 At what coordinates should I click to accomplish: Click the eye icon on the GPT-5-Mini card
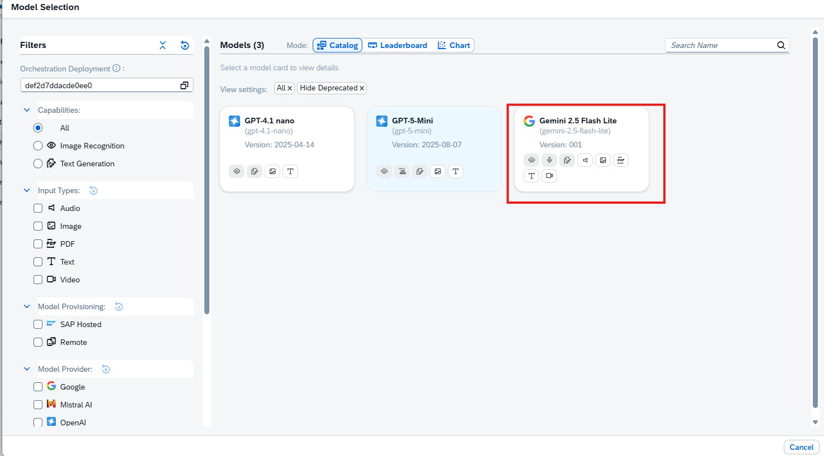[x=384, y=171]
